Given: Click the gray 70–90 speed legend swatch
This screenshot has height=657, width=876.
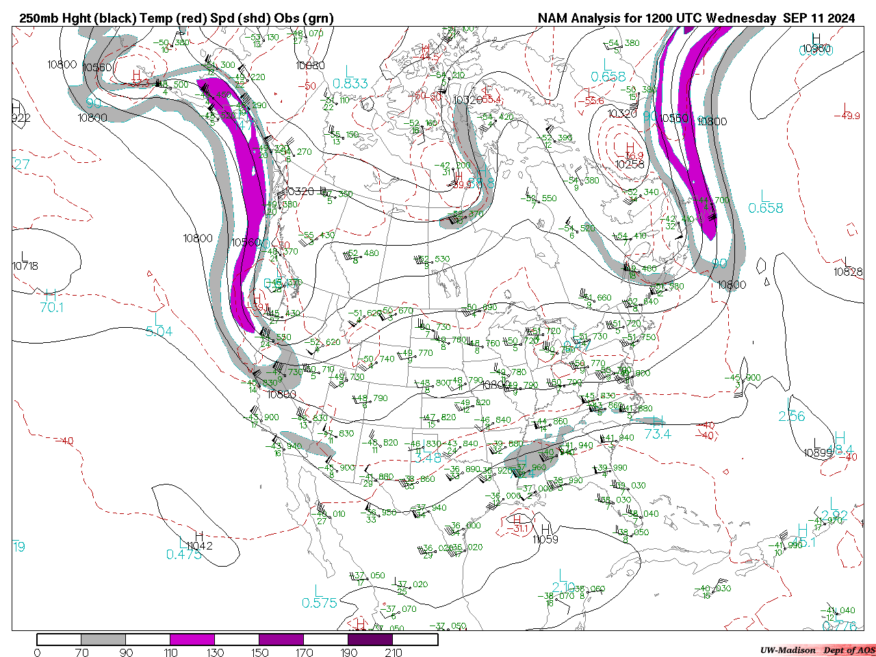Looking at the screenshot, I should tap(103, 639).
